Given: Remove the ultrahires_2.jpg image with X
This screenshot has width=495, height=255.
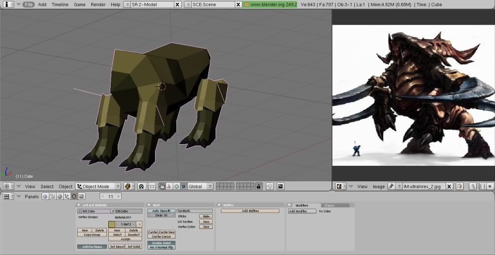Looking at the screenshot, I should click(449, 186).
